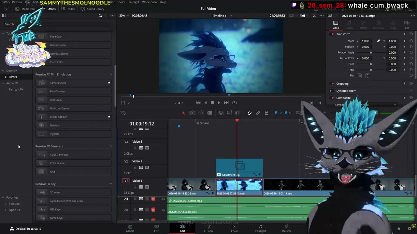Activate the Trim Edit Mode tool
Image resolution: width=417 pixels, height=234 pixels.
[192, 113]
